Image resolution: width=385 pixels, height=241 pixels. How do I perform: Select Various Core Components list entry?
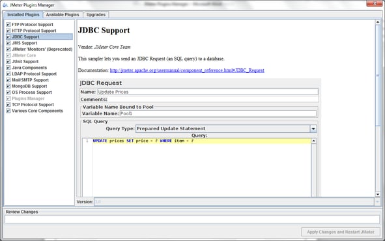pos(37,111)
